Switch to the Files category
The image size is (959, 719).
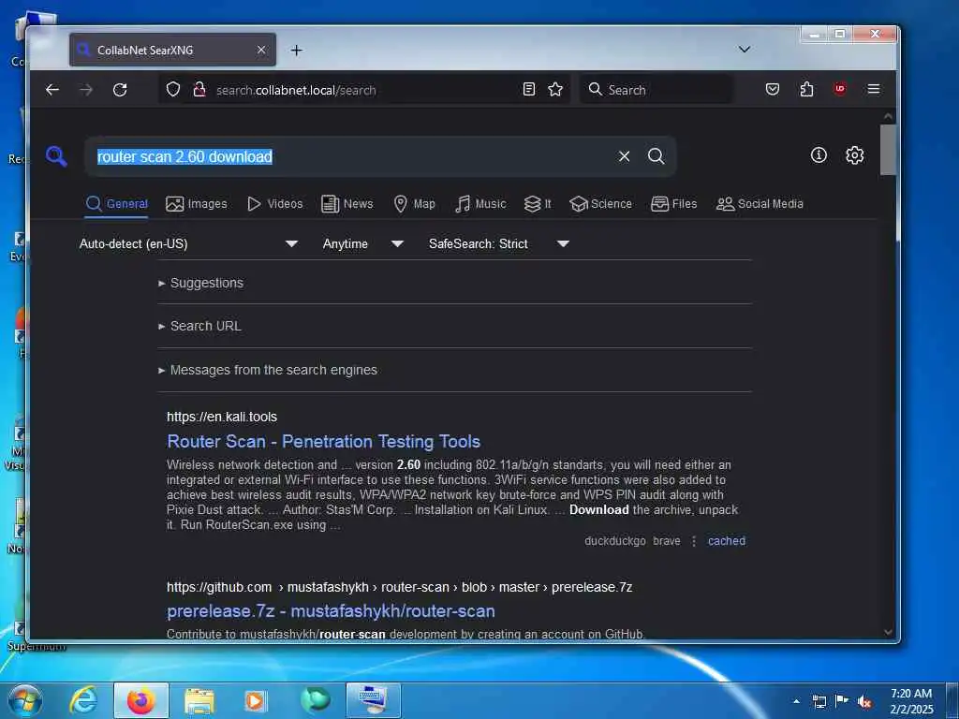[x=674, y=203]
